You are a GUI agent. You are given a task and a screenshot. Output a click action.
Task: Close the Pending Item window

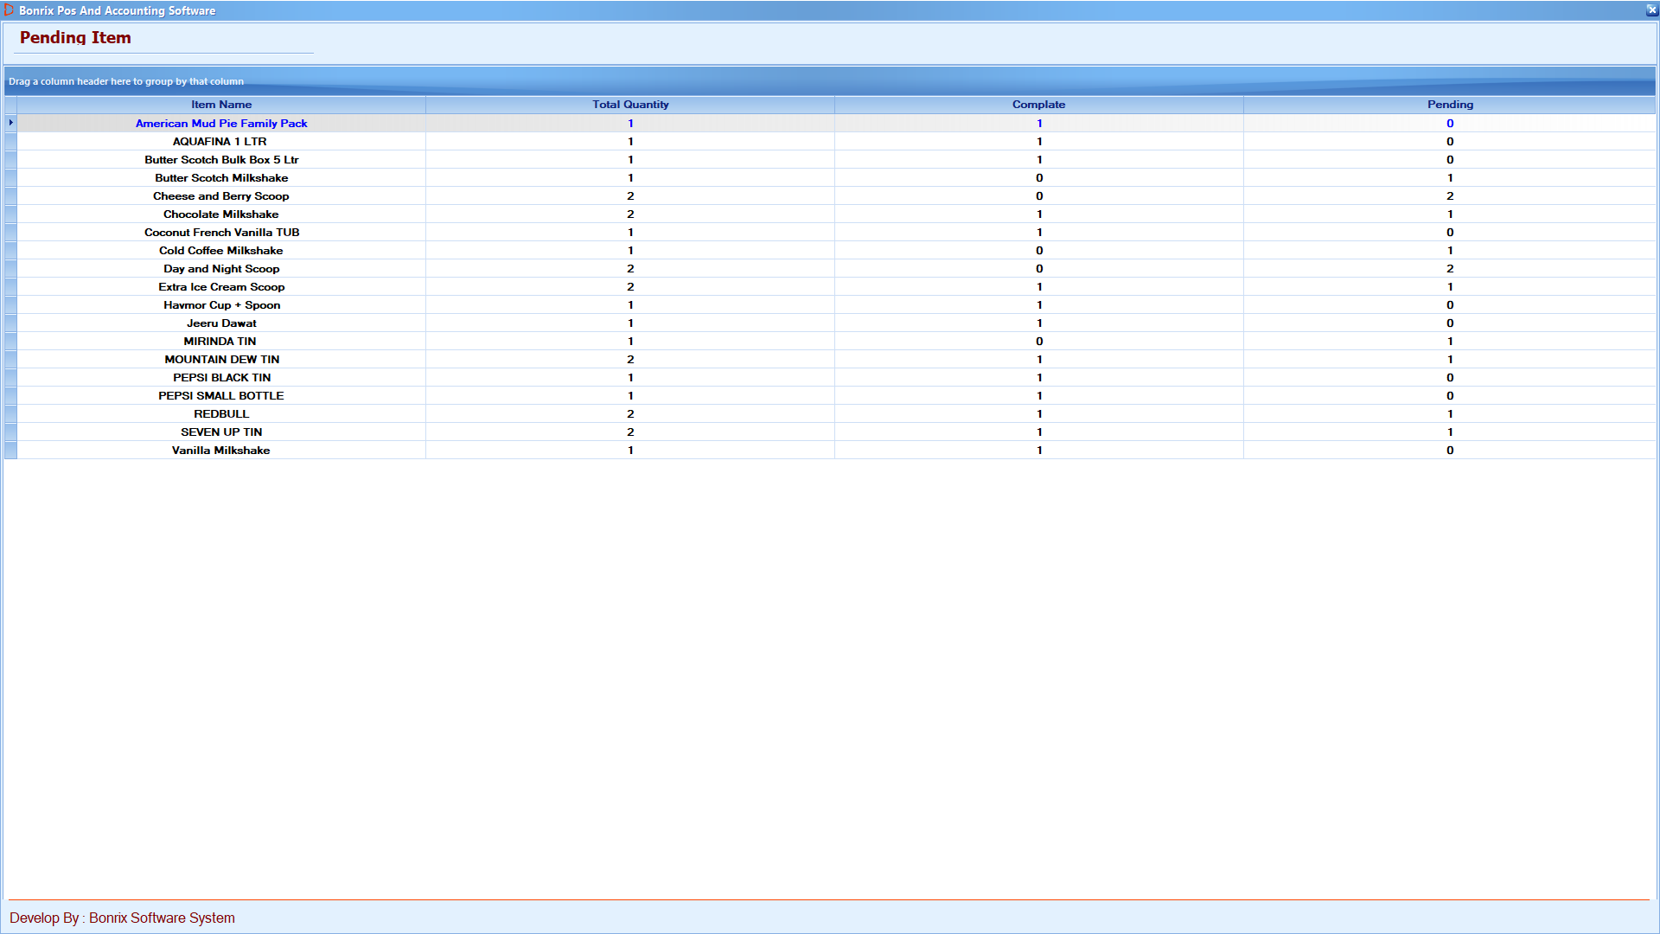point(1651,10)
